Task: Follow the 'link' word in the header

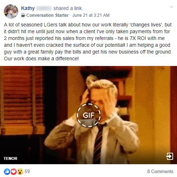Action: pyautogui.click(x=78, y=8)
